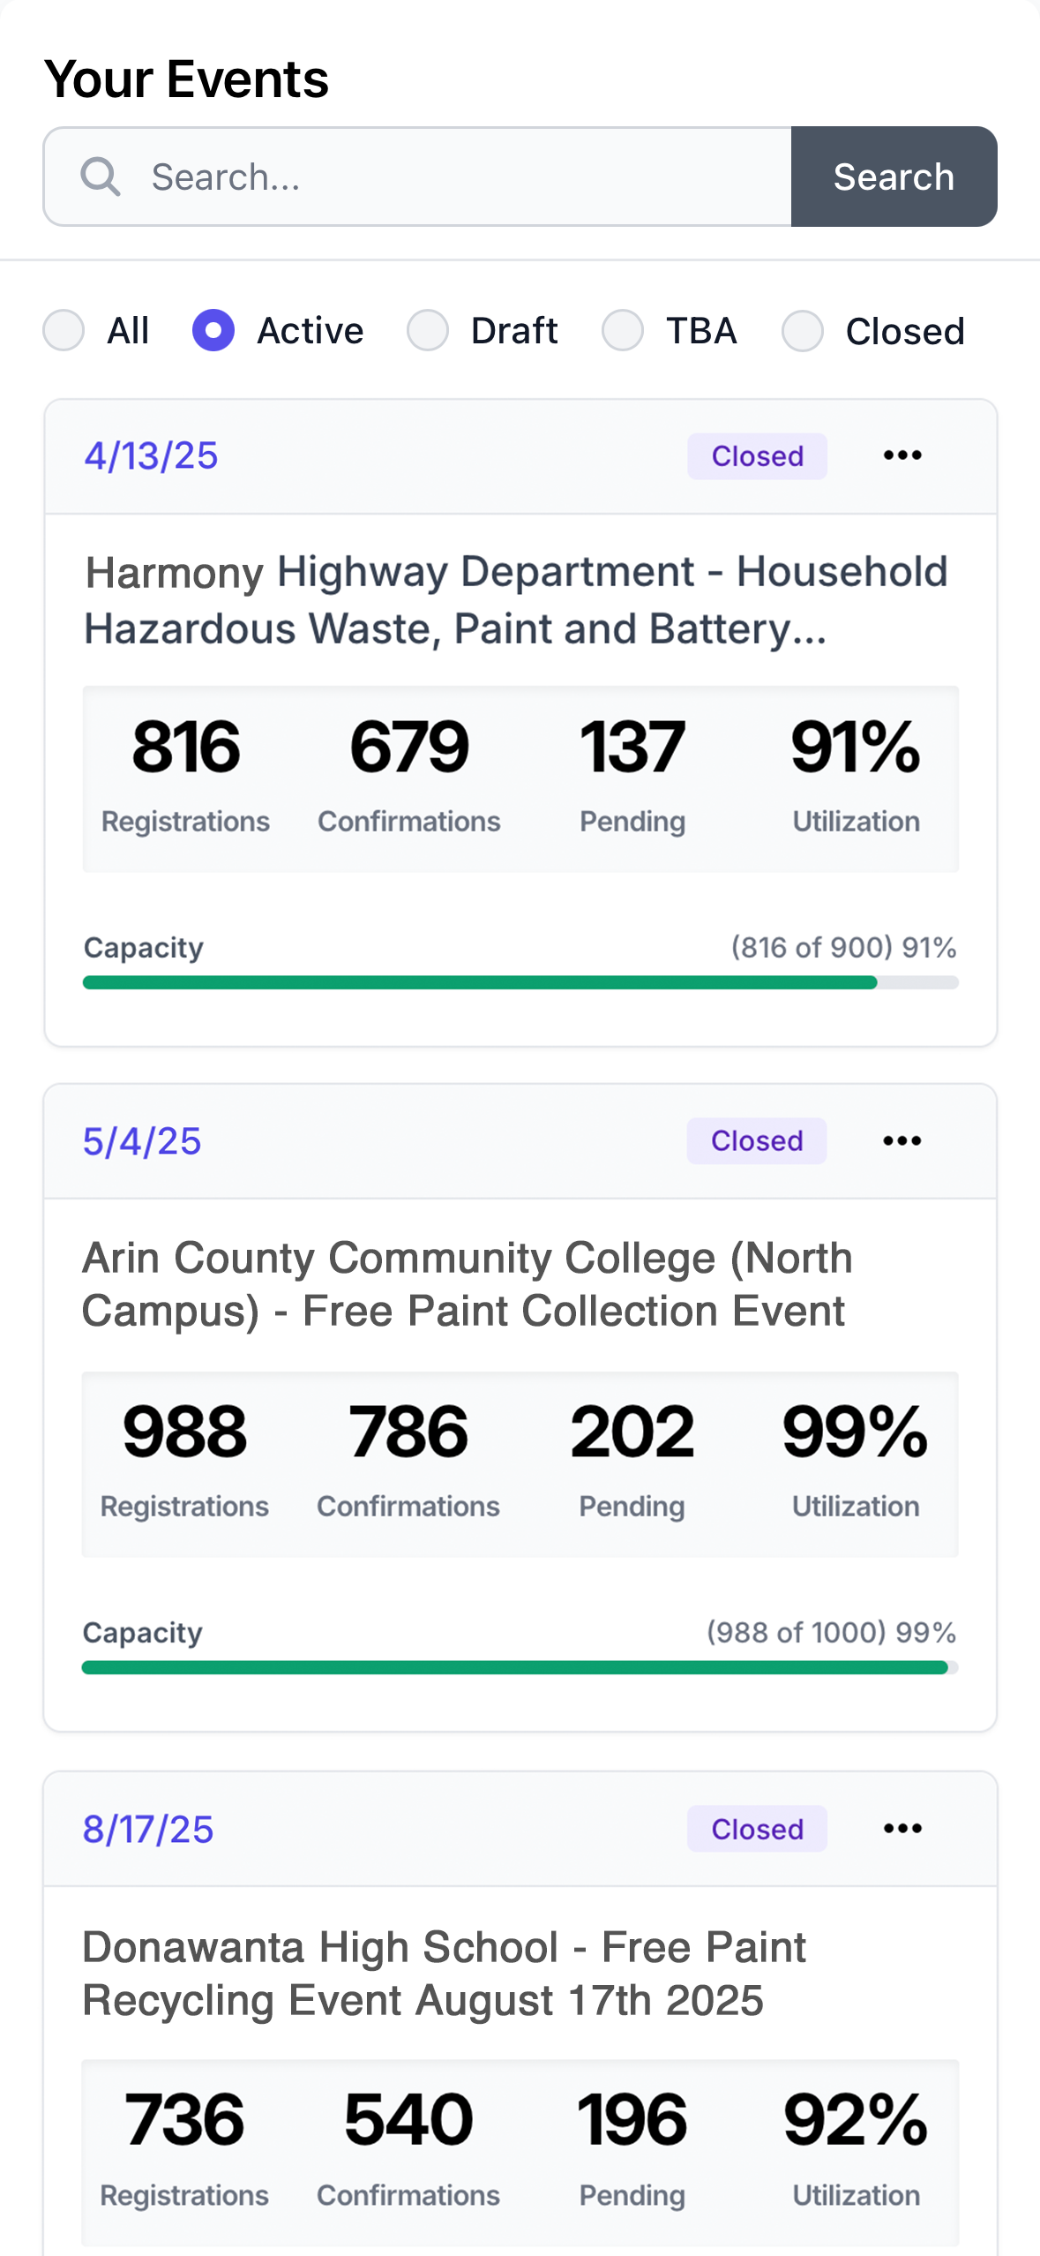Select the TBA radio filter
1040x2256 pixels.
[623, 331]
